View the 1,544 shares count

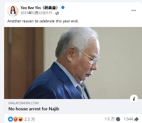[x=128, y=119]
